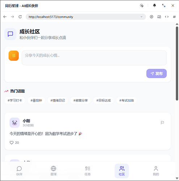Image resolution: width=179 pixels, height=181 pixels.
Task: Report 小刚's post with flag icon
Action: point(162,123)
